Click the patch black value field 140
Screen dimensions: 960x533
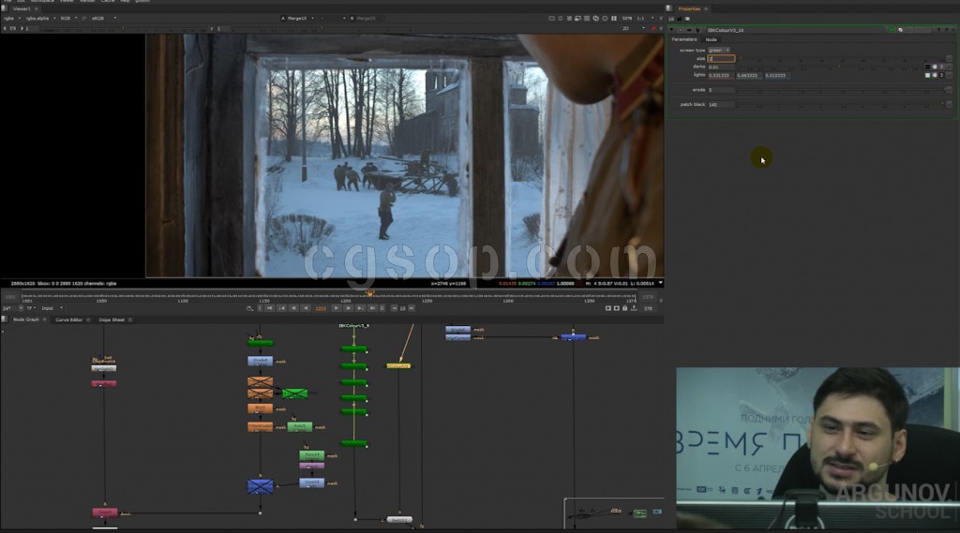(x=721, y=105)
